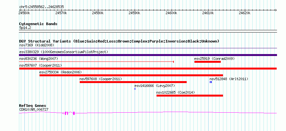Select the RefSeq Genes track title
Viewport: 286px width, 131px height.
click(33, 106)
